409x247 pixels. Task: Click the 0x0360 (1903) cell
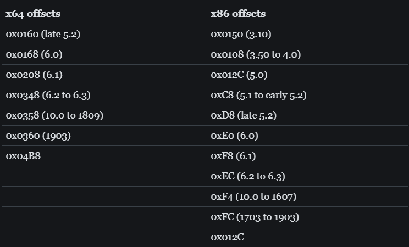(x=38, y=136)
